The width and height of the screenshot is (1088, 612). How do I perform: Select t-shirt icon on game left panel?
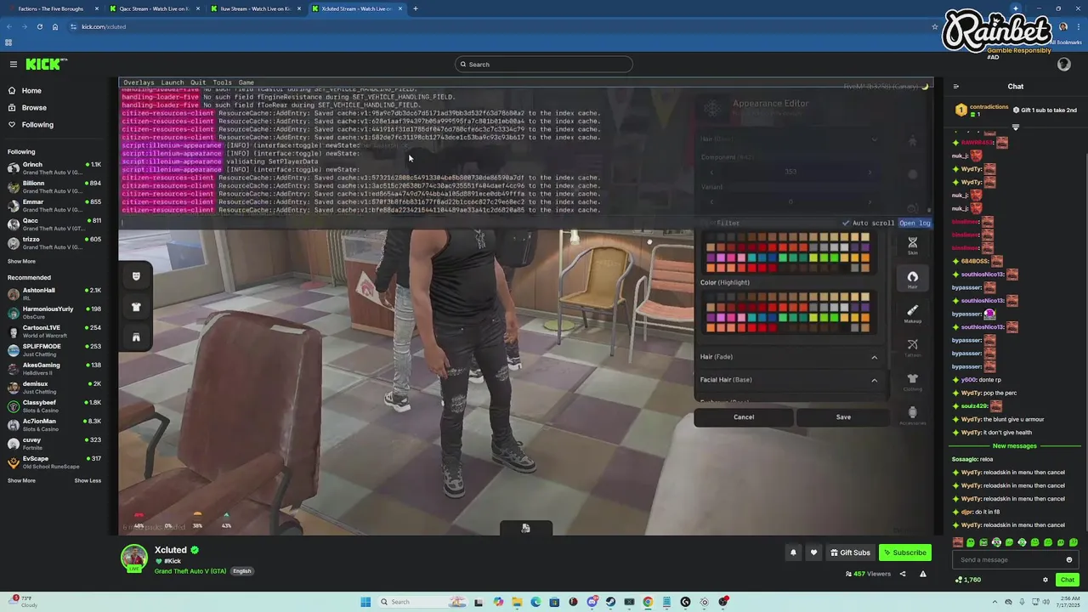click(x=136, y=307)
